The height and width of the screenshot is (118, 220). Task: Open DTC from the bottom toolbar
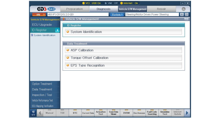[75, 113]
